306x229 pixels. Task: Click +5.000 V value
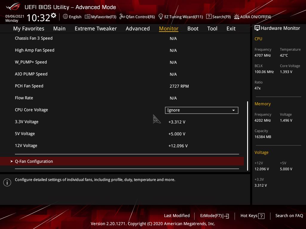click(177, 134)
